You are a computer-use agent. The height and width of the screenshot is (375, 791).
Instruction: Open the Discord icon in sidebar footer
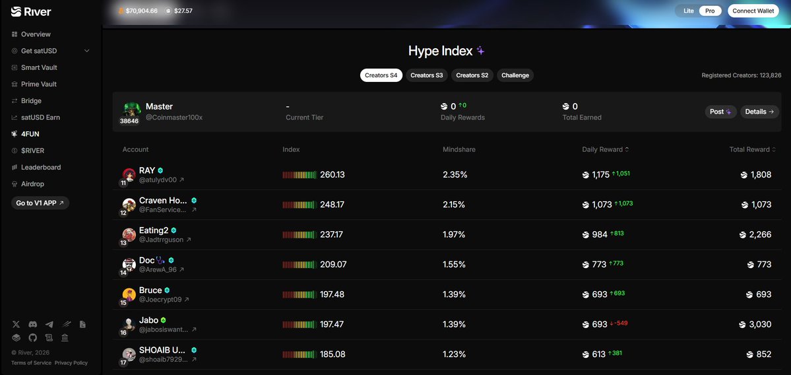click(33, 324)
